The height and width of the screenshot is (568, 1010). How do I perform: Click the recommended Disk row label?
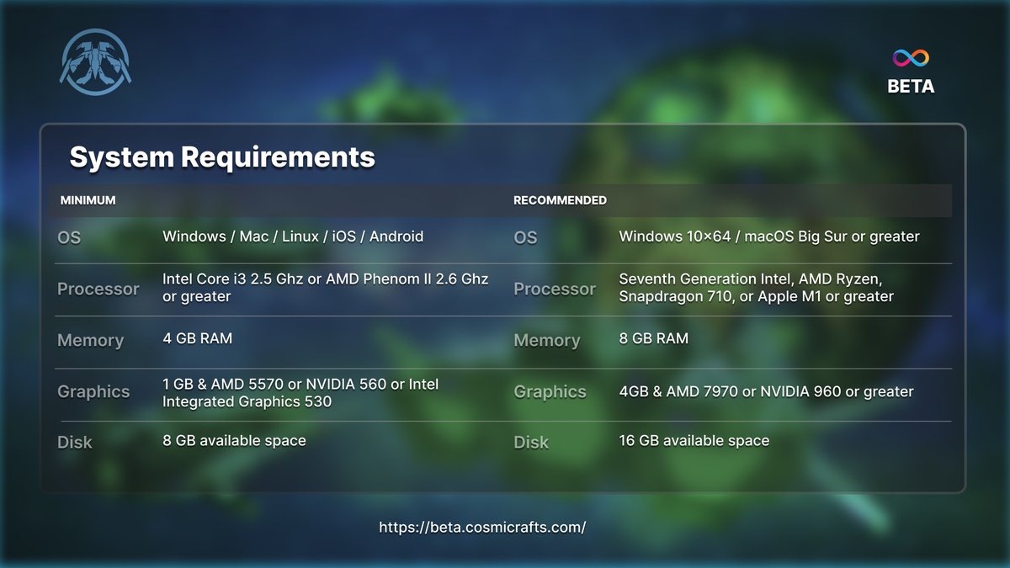(530, 443)
